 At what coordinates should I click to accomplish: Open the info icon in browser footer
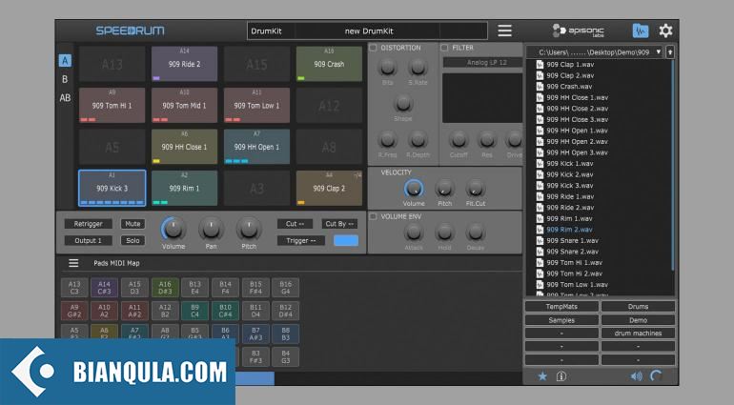point(561,376)
